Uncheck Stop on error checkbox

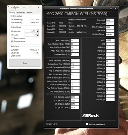12,42
